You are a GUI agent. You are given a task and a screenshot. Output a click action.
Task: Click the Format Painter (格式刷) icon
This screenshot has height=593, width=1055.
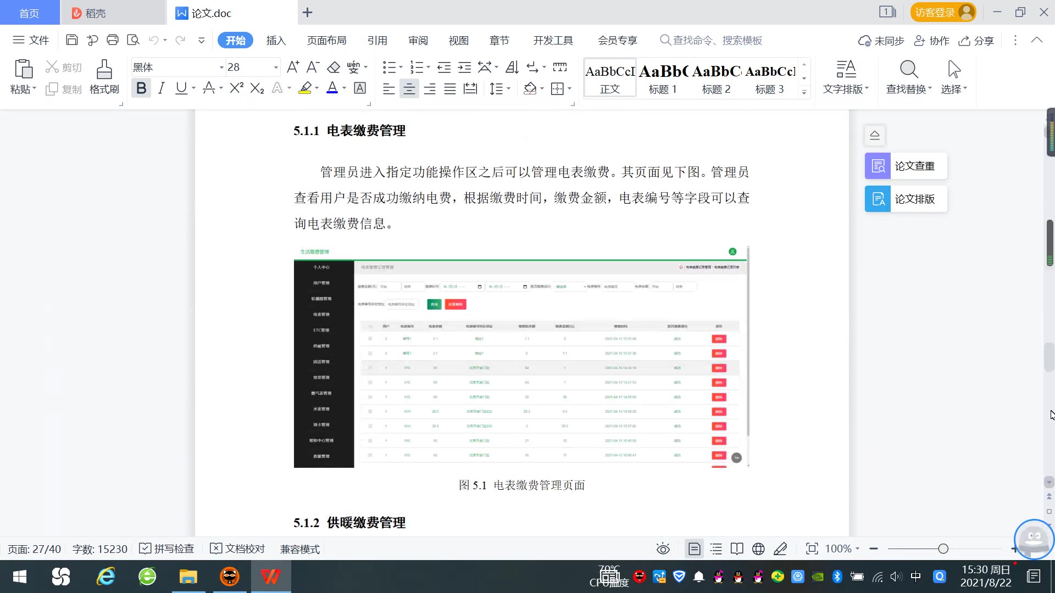coord(104,70)
